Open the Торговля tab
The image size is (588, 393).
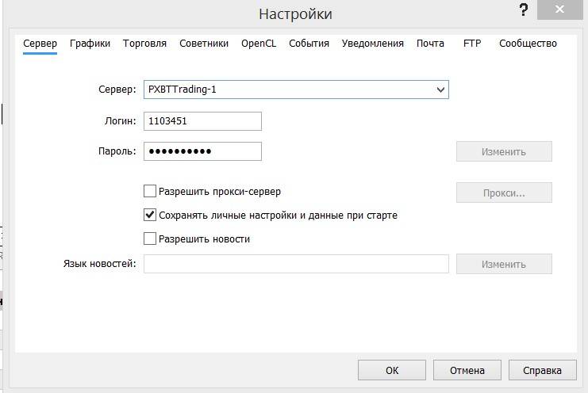(x=144, y=44)
